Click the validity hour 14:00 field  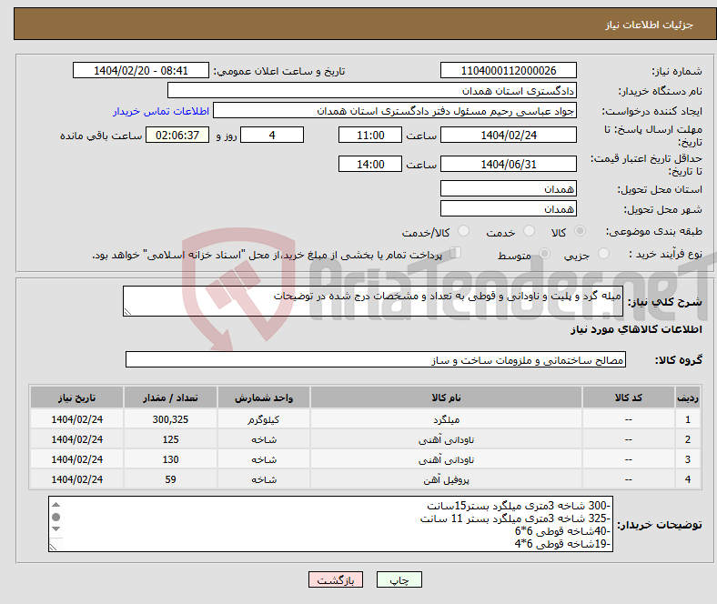[370, 164]
